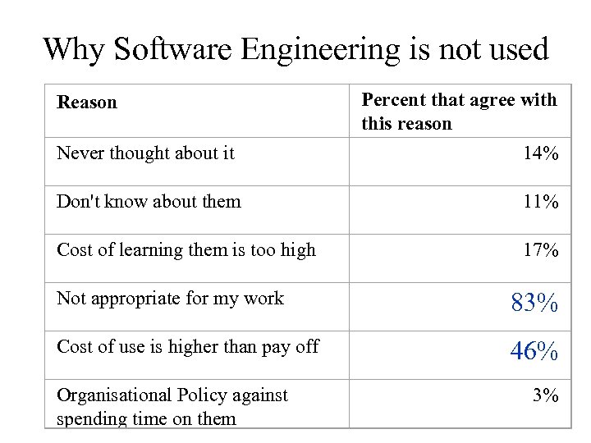The height and width of the screenshot is (443, 591).
Task: Select the 14% value cell
Action: click(541, 153)
